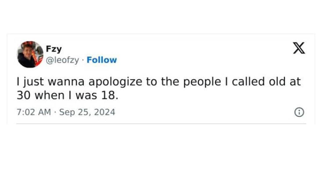This screenshot has height=169, width=322.
Task: Click the year 2024 in the timestamp
Action: pos(105,112)
